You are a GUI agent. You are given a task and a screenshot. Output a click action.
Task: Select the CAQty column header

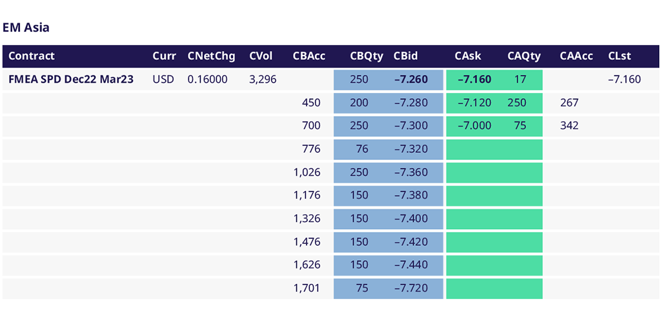524,56
